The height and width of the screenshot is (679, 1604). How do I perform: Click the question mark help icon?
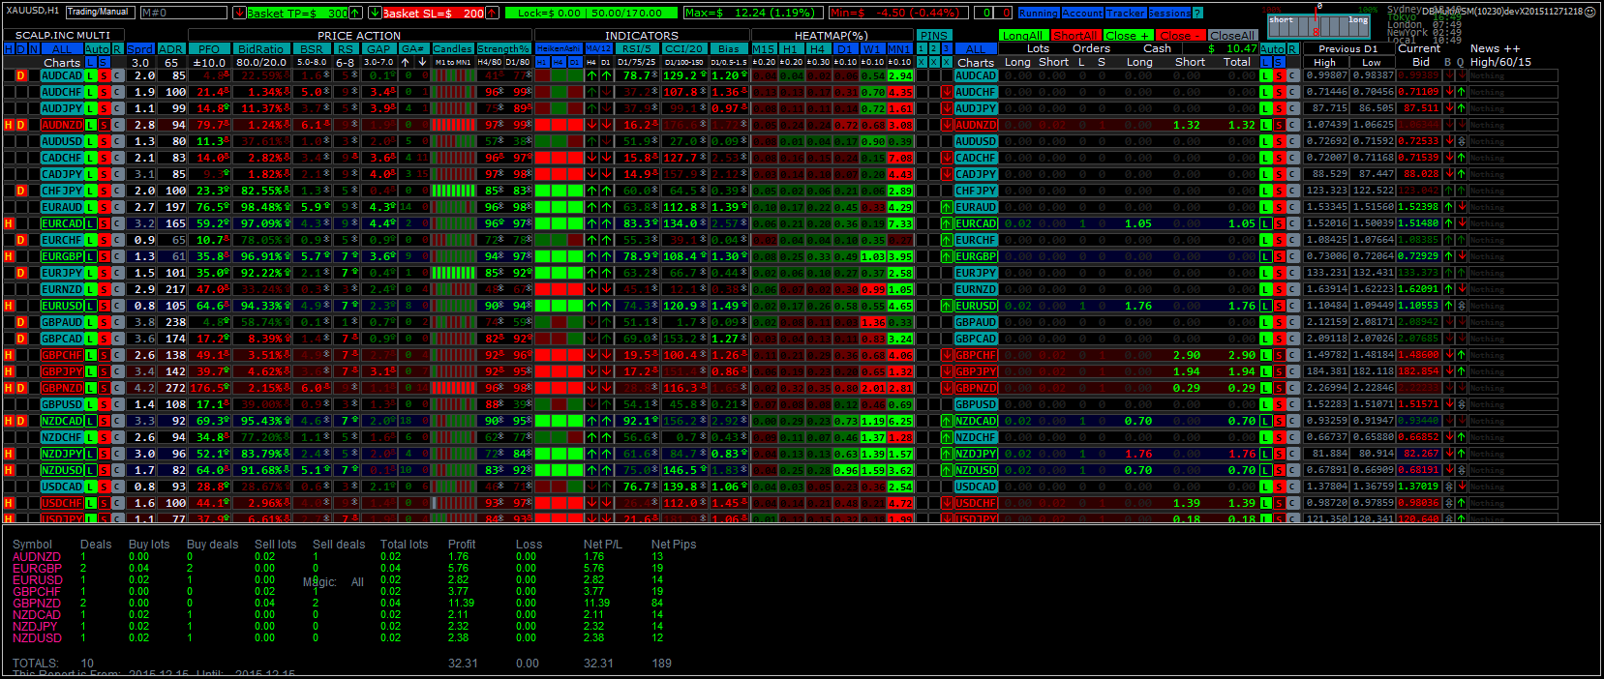pos(1197,14)
